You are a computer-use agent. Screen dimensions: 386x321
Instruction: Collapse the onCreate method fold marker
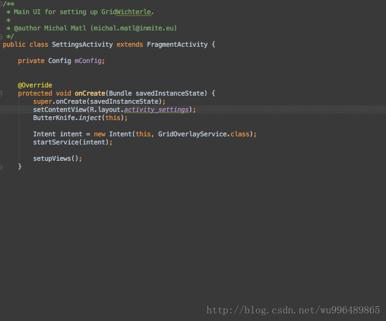(x=2, y=93)
